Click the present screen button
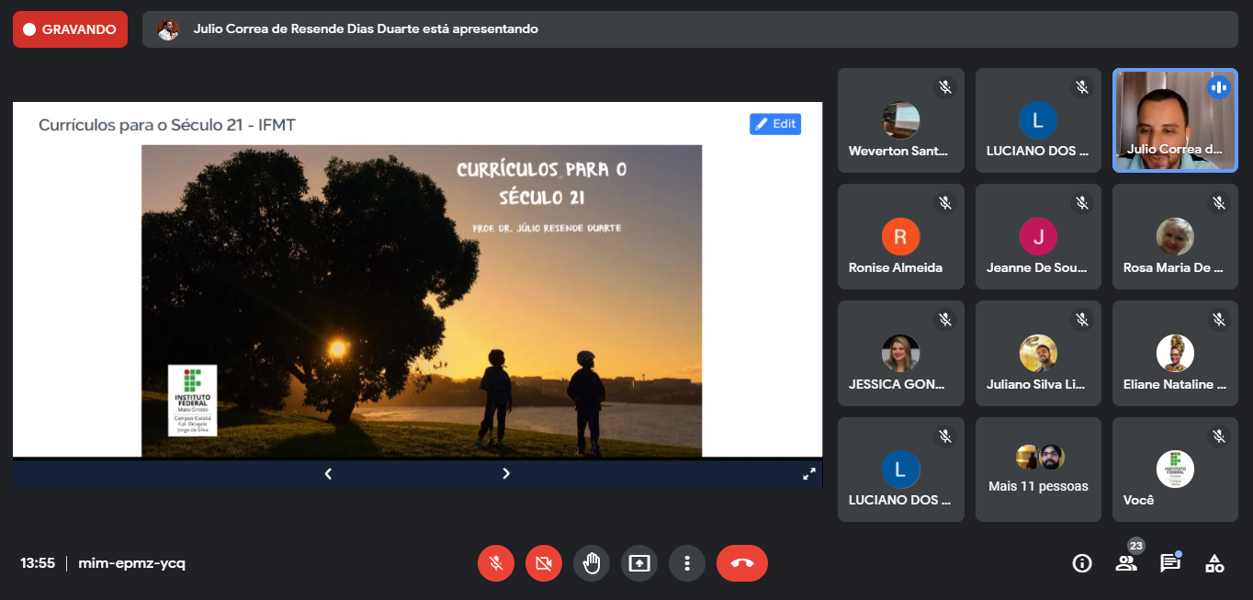Viewport: 1253px width, 600px height. click(639, 563)
